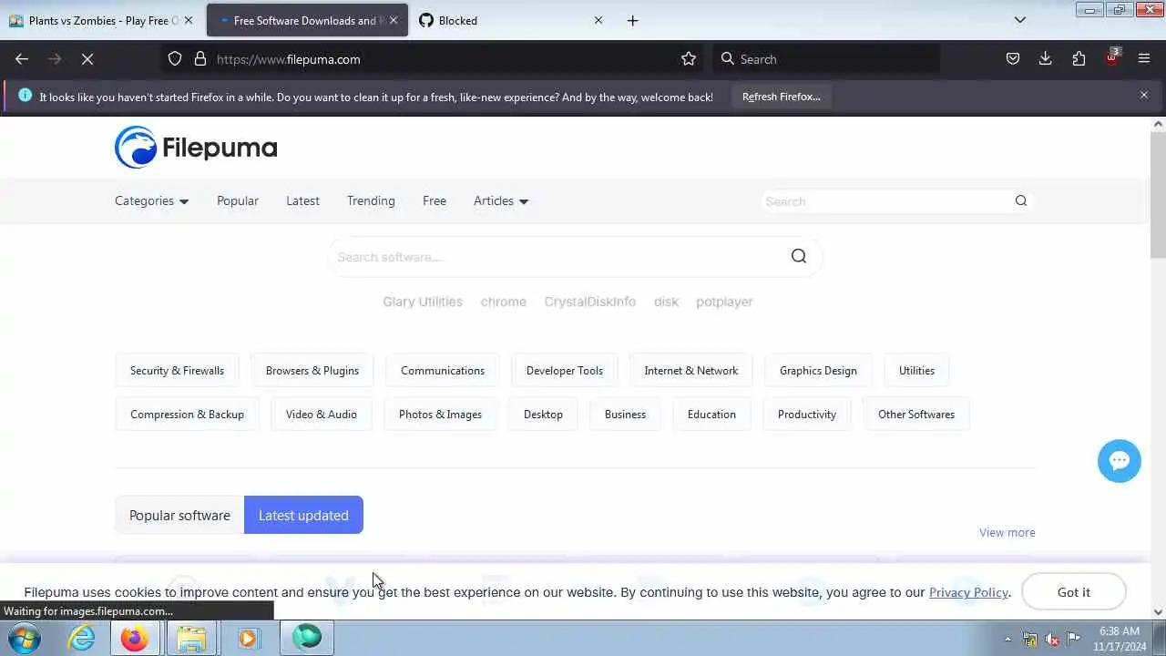This screenshot has height=656, width=1166.
Task: Switch to the GitHub Blocked tab
Action: [509, 20]
